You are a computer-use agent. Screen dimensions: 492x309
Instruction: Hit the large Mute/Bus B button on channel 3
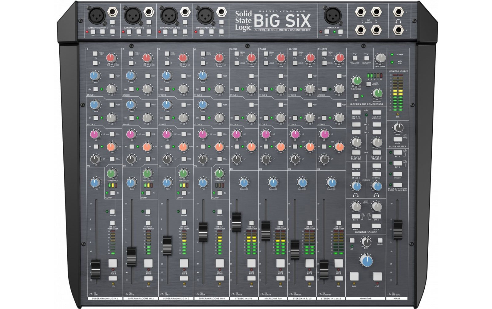pos(184,263)
